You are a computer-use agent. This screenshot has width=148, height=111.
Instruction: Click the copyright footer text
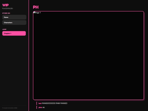click(x=10, y=108)
